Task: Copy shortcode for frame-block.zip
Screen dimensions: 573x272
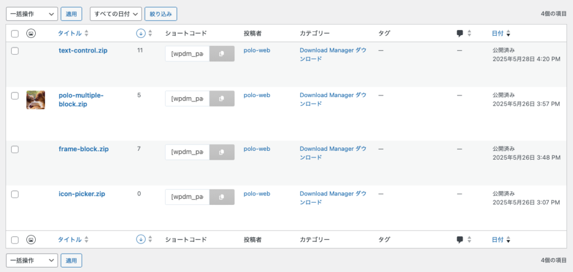Action: click(x=222, y=152)
